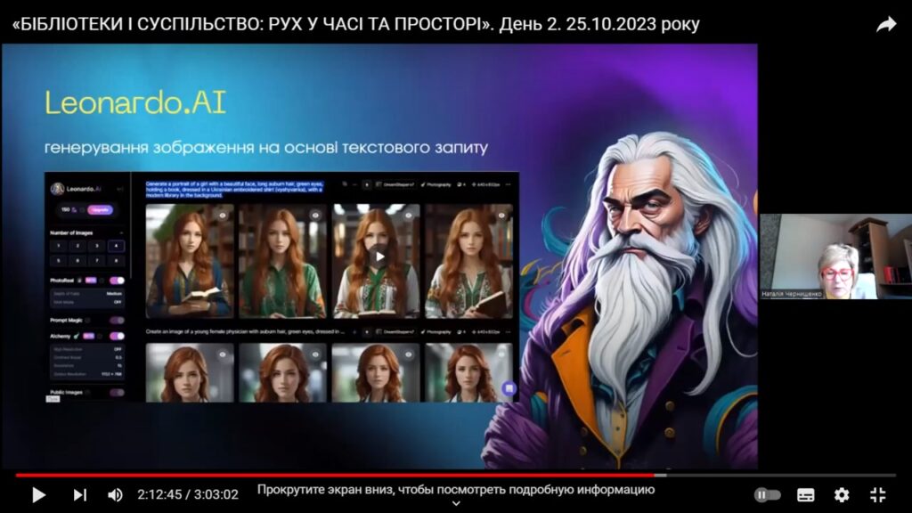Exit fullscreen mode
912x513 pixels.
click(877, 495)
